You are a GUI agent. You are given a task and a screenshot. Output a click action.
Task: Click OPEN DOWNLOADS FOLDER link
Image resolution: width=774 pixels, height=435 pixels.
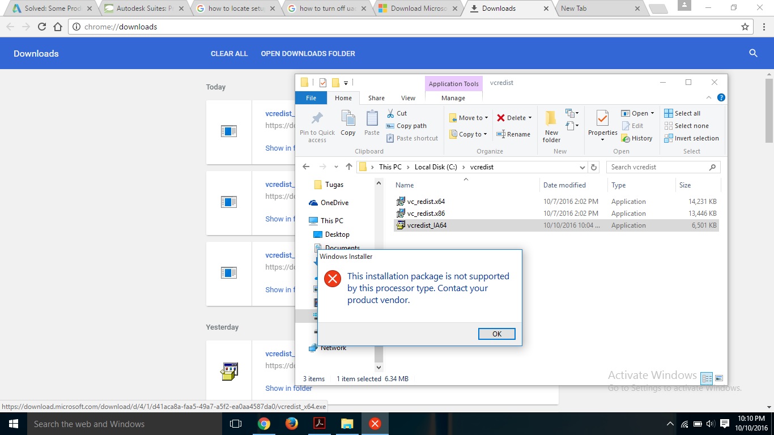[x=308, y=53]
